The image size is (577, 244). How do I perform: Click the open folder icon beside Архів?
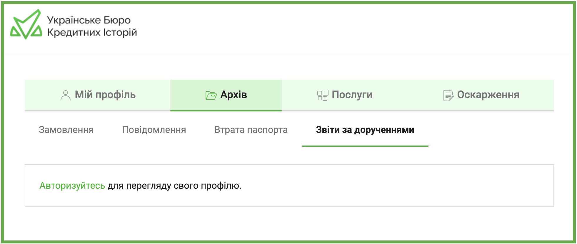click(x=211, y=95)
